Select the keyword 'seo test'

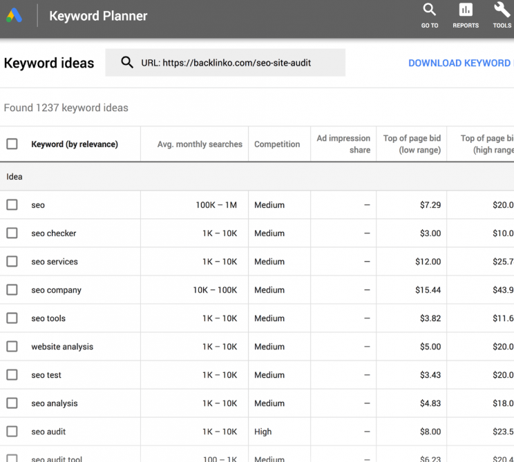46,375
